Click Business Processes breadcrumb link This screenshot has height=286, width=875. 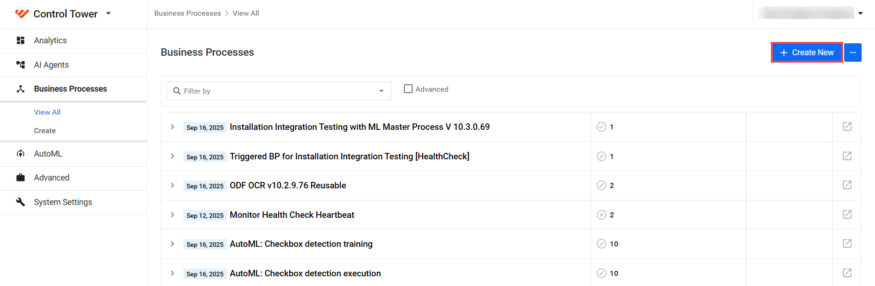click(187, 13)
